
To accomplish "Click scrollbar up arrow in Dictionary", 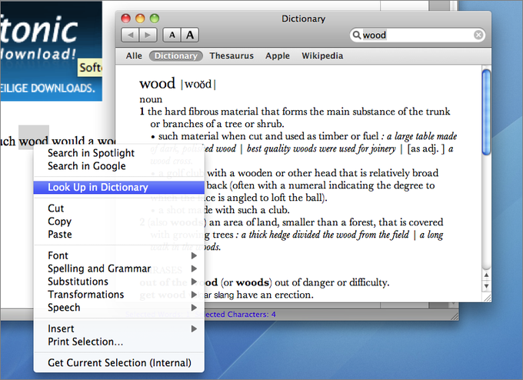I will tap(486, 275).
